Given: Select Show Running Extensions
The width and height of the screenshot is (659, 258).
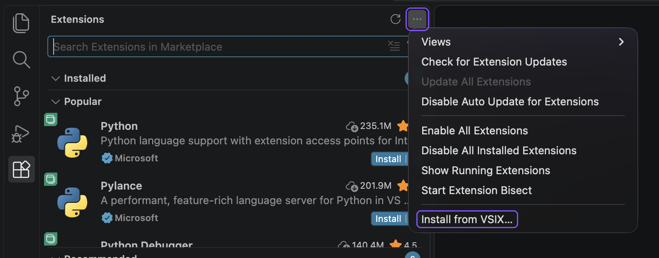Looking at the screenshot, I should point(485,170).
